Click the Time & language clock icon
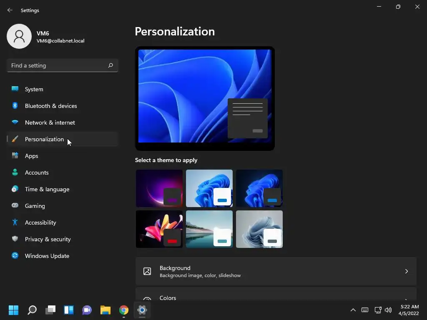The height and width of the screenshot is (320, 427). (x=15, y=189)
